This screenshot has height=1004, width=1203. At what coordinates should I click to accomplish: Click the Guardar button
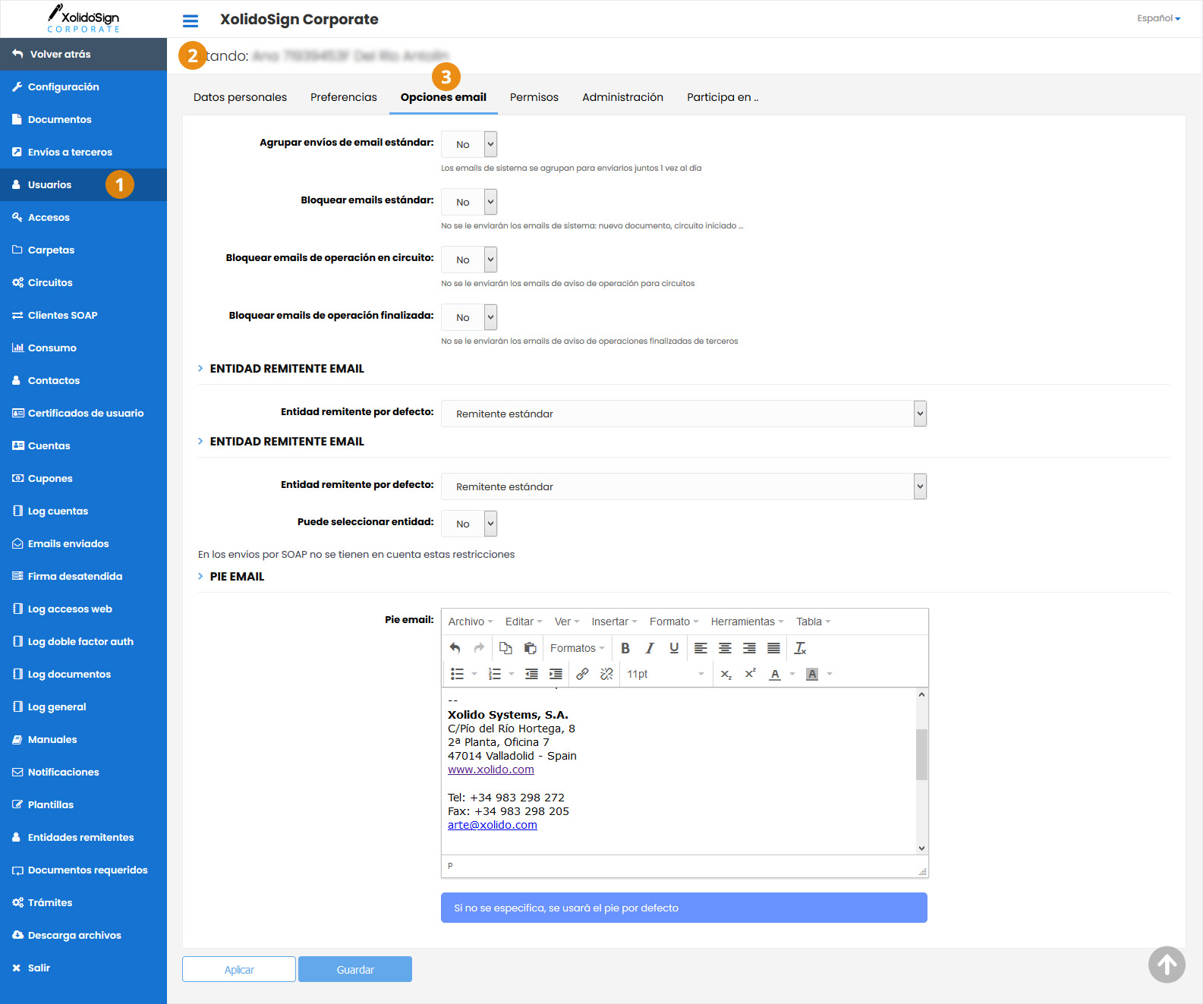coord(355,969)
